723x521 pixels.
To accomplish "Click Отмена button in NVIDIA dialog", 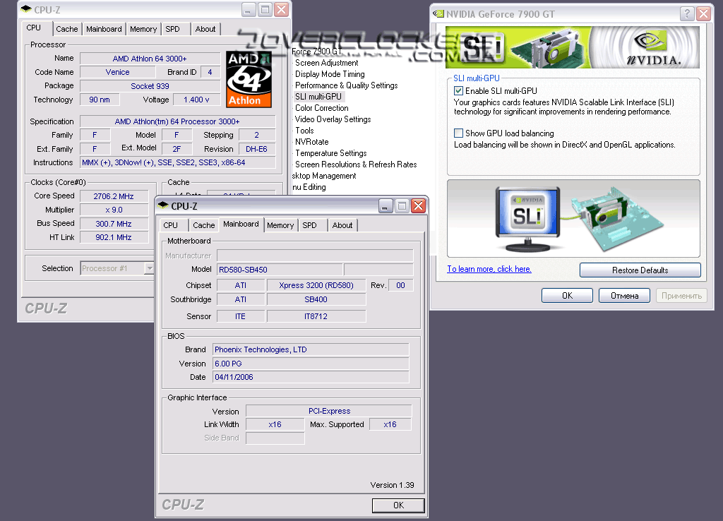I will tap(624, 296).
